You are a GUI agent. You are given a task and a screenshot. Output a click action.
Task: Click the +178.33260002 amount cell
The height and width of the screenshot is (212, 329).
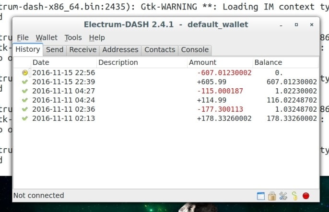click(x=224, y=118)
